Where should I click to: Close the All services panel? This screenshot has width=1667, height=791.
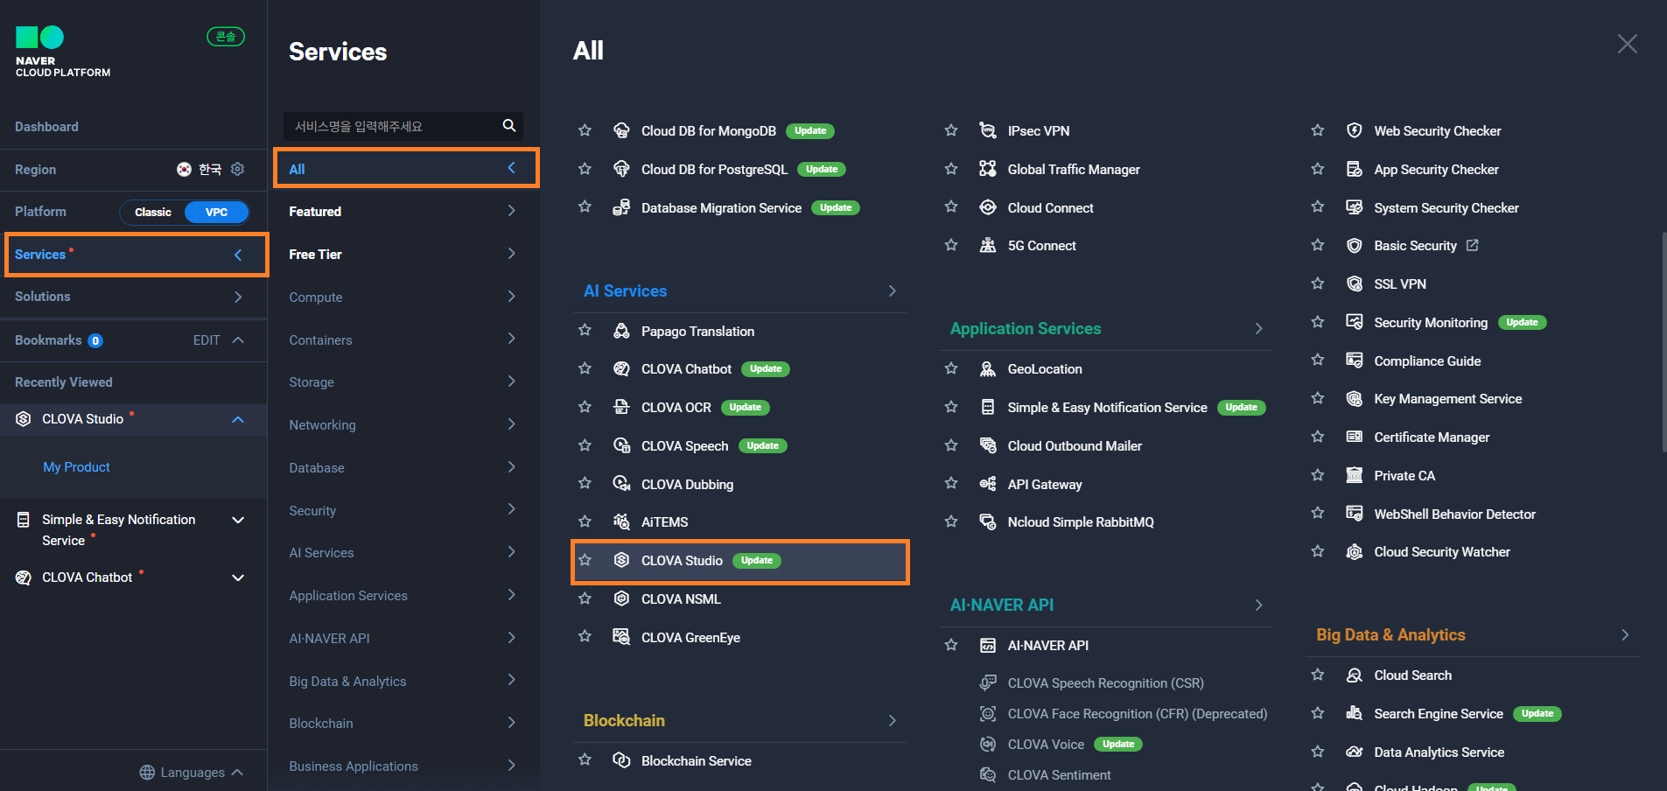coord(1627,44)
